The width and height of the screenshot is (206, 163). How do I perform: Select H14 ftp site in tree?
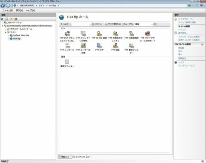click(x=17, y=39)
